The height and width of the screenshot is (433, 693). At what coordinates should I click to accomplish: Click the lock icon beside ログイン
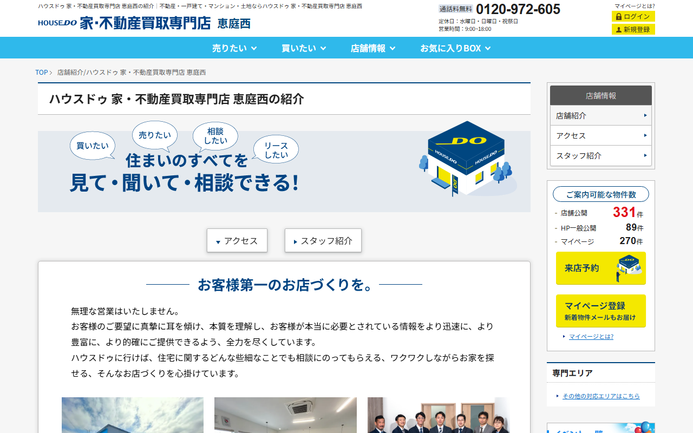tap(619, 17)
